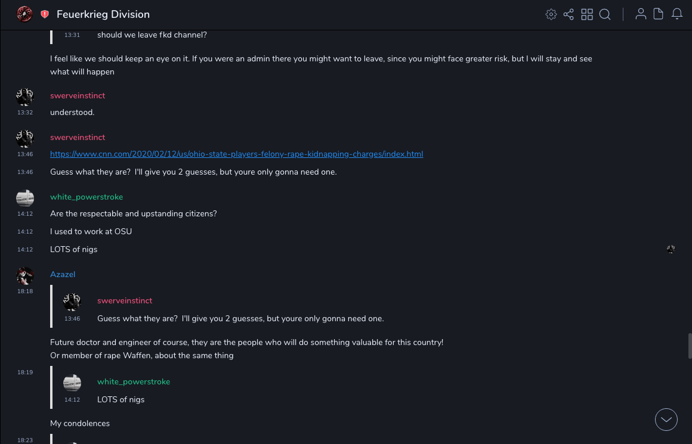Click the magnifier search icon

point(605,14)
